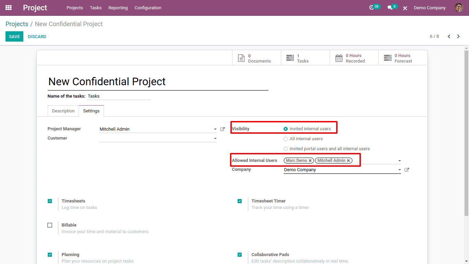
Task: Open the user avatar menu
Action: pos(459,8)
